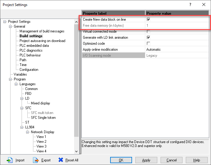Enable the Optimized code checkbox
The width and height of the screenshot is (211, 165).
pos(149,43)
